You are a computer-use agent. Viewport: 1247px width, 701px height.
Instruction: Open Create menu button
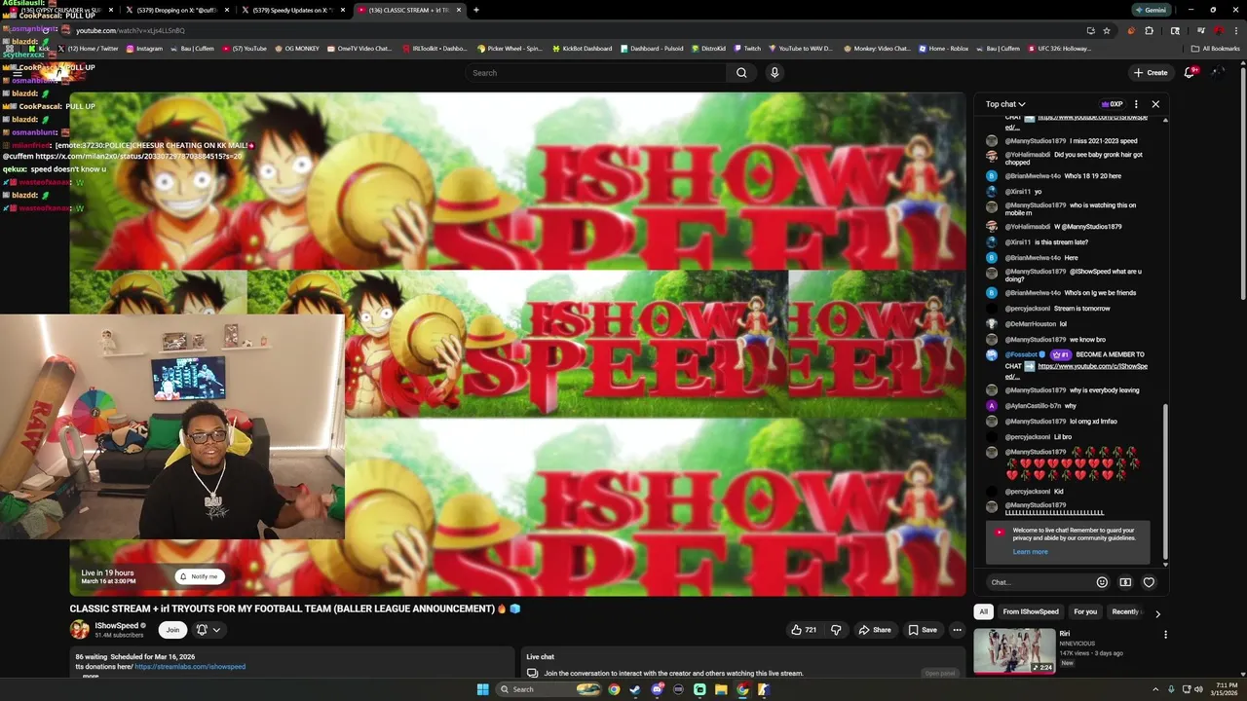(1151, 72)
